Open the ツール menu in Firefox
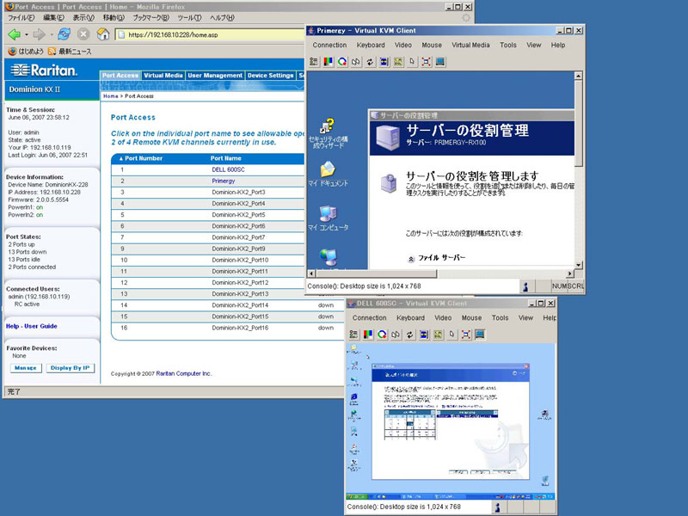The image size is (688, 516). [x=189, y=18]
